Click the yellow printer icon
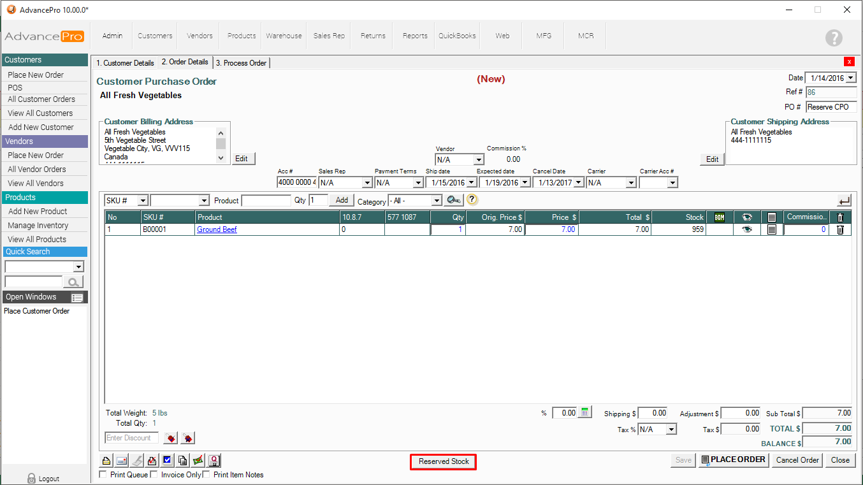 (x=106, y=461)
